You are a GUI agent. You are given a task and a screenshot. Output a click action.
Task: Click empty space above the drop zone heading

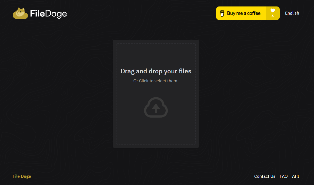(x=156, y=55)
